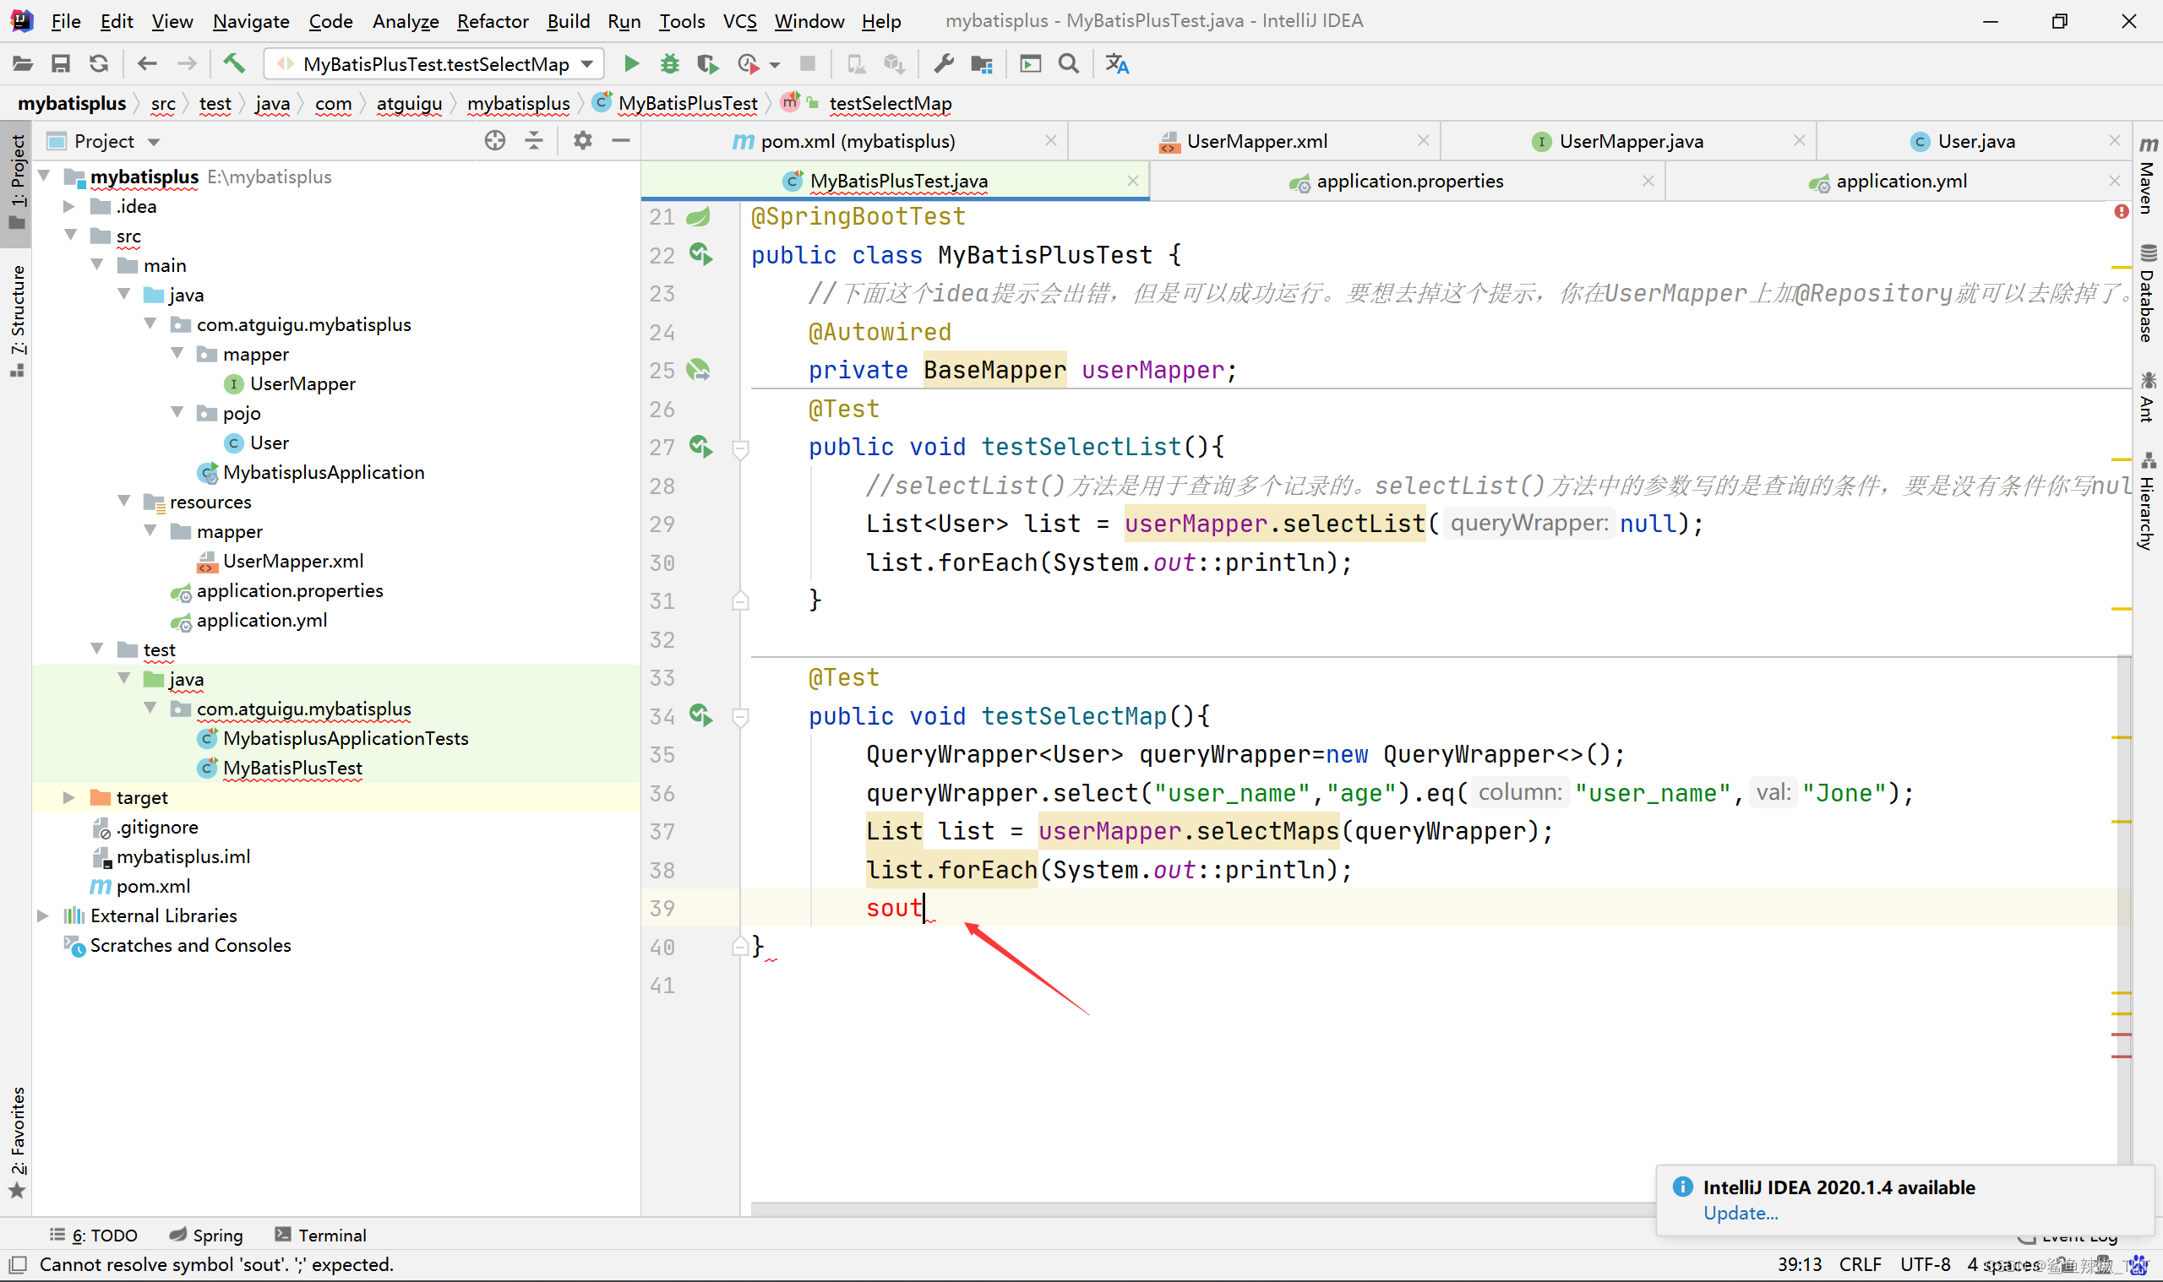The image size is (2163, 1282).
Task: Click the Run button to execute
Action: tap(632, 64)
